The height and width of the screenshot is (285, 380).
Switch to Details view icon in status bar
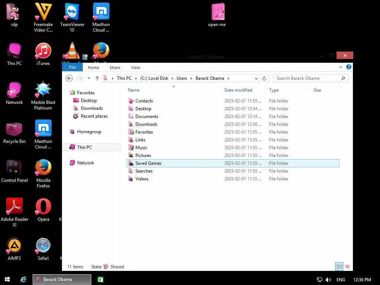click(339, 266)
